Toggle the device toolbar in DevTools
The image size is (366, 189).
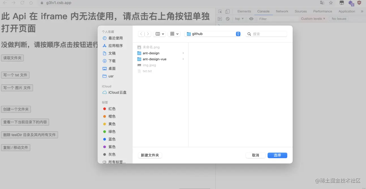(x=228, y=11)
